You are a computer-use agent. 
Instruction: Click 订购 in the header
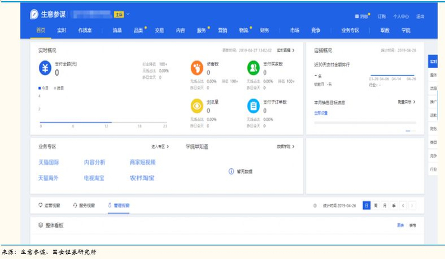pos(381,17)
